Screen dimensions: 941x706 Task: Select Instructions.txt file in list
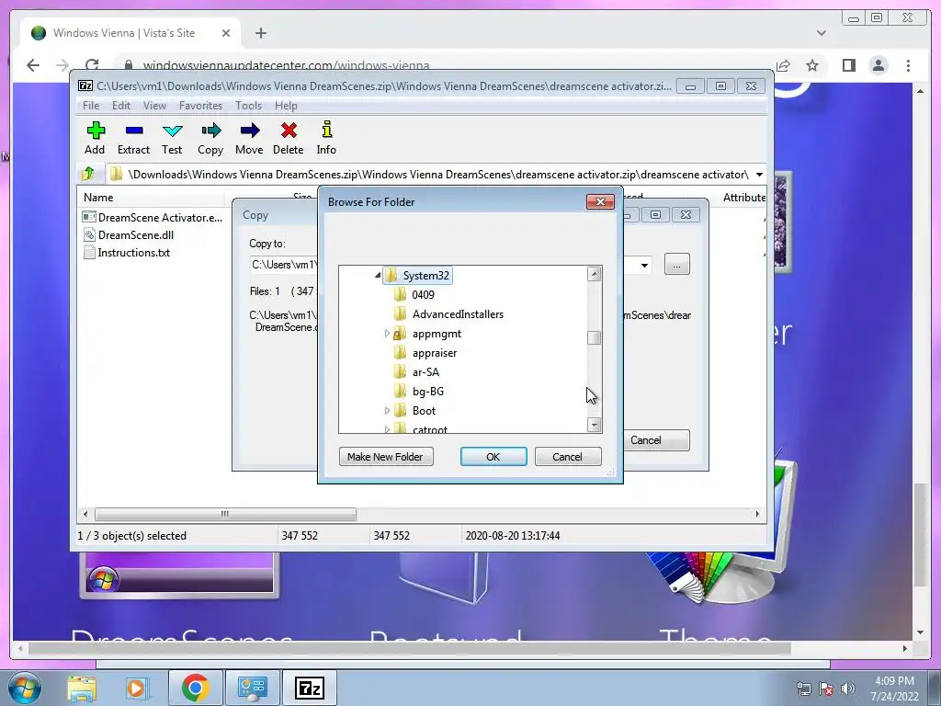(x=126, y=252)
